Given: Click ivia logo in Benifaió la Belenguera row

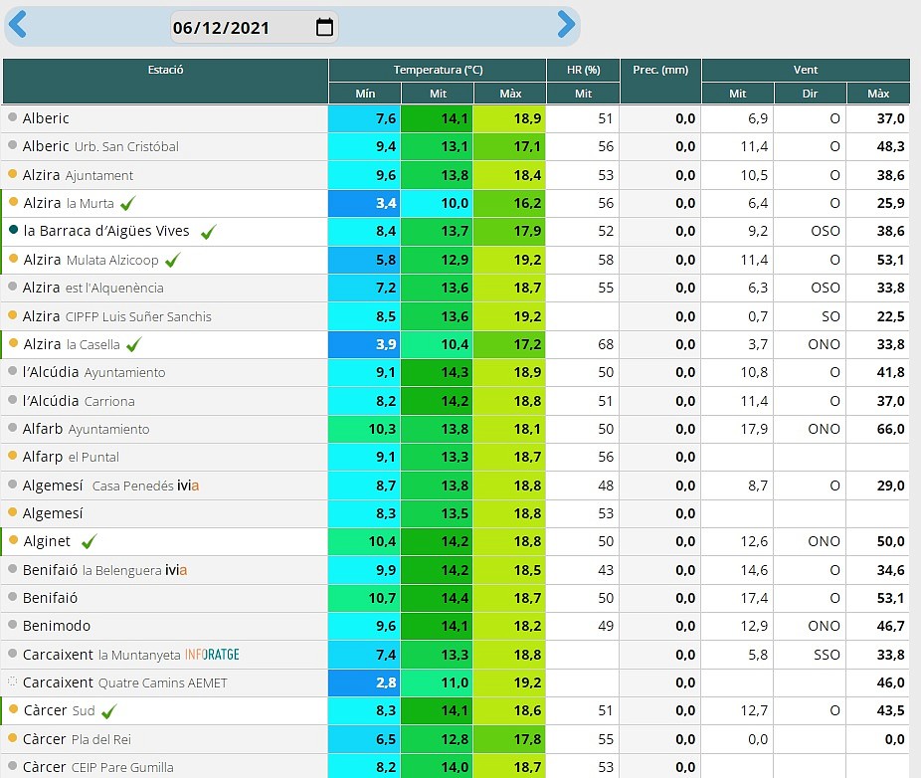Looking at the screenshot, I should (x=176, y=570).
